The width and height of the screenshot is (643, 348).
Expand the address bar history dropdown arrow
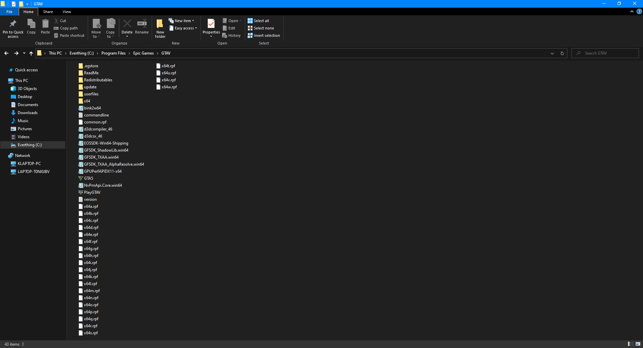point(552,53)
